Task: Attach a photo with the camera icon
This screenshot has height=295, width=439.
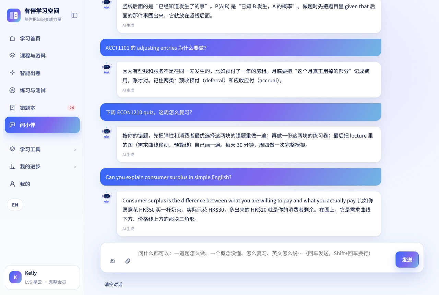Action: point(112,261)
